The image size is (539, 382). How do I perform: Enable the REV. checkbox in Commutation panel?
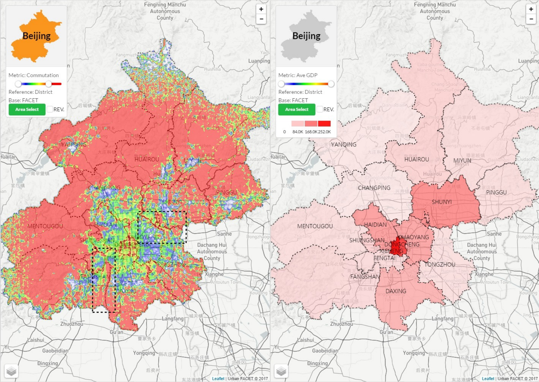(x=50, y=109)
